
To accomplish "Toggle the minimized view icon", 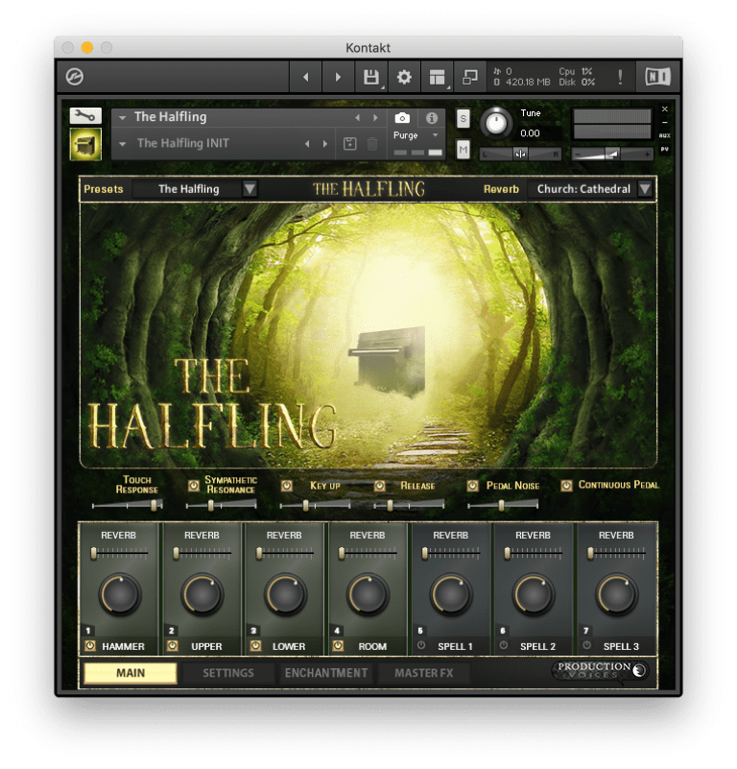I will point(470,77).
